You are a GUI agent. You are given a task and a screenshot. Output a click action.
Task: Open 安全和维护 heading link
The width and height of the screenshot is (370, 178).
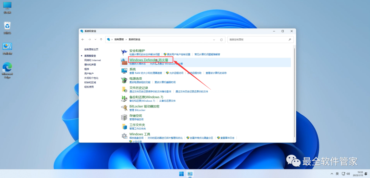(137, 51)
